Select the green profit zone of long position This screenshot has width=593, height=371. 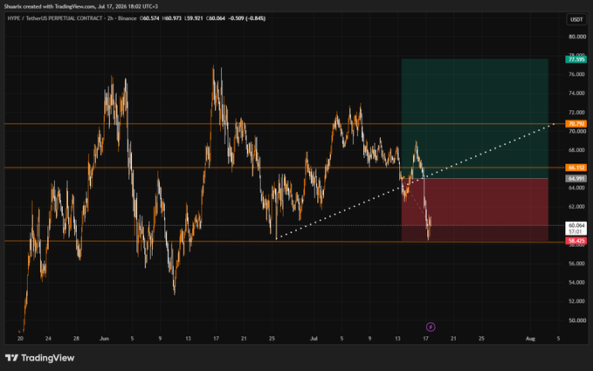coord(474,119)
